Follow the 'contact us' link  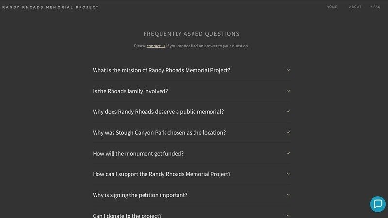click(156, 46)
